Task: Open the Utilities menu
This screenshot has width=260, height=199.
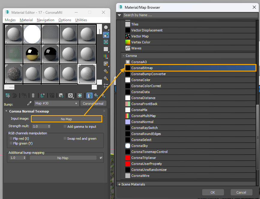Action: point(81,20)
